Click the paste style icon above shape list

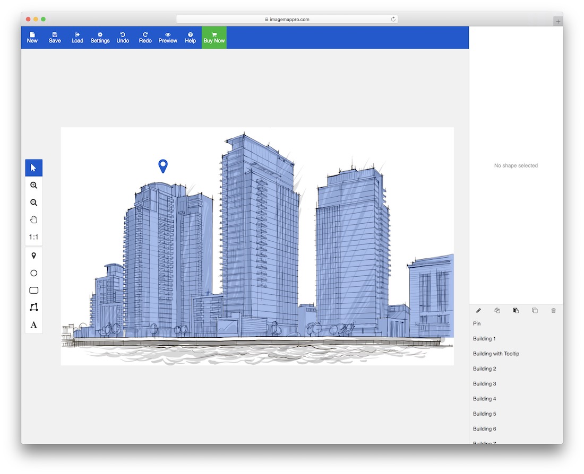(516, 310)
